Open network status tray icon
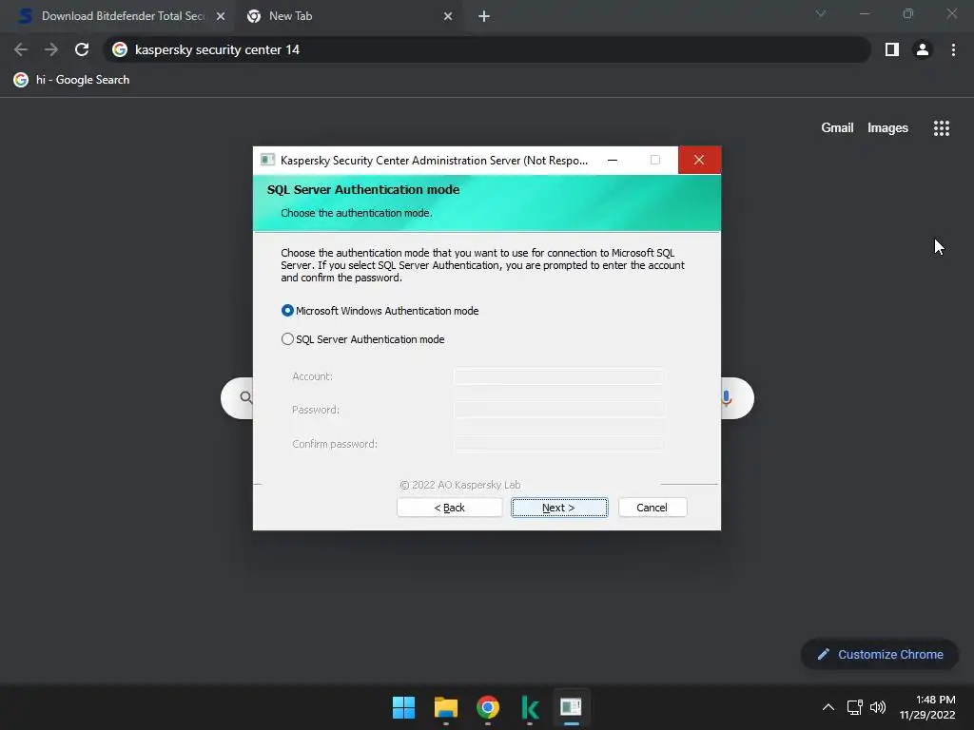The width and height of the screenshot is (974, 730). point(855,707)
